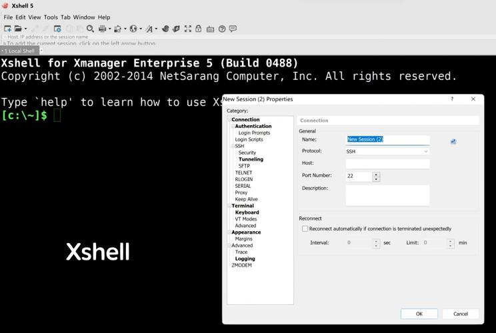The width and height of the screenshot is (496, 333).
Task: Click the Description text box
Action: (x=387, y=195)
